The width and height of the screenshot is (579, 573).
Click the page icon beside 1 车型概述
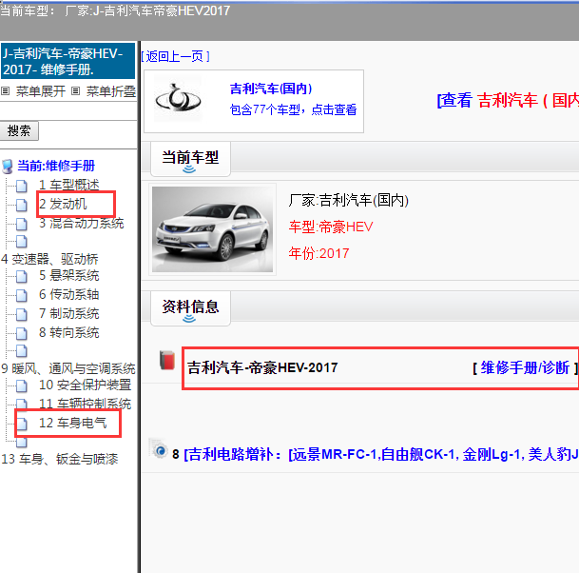coord(22,186)
